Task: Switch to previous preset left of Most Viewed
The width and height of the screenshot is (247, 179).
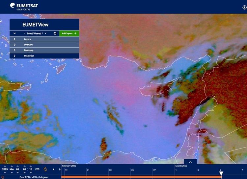Action: pos(25,34)
